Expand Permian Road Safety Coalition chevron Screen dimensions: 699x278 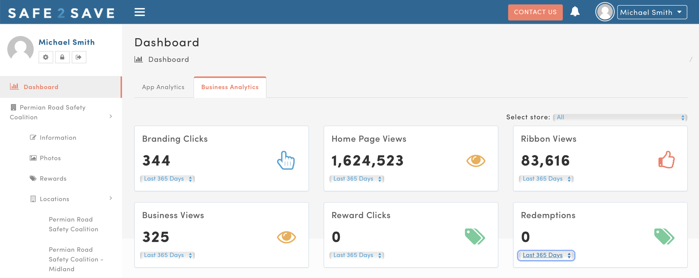[x=111, y=116]
